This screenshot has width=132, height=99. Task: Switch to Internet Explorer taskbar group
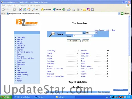click(24, 97)
